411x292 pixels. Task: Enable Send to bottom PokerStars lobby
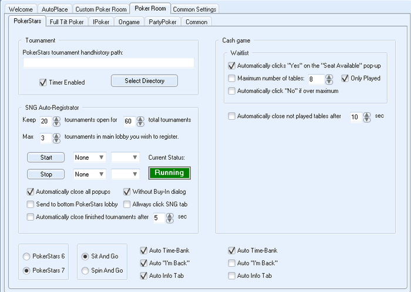31,204
